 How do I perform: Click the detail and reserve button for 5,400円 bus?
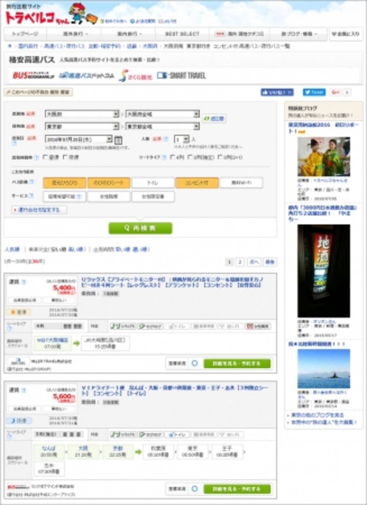[x=237, y=363]
